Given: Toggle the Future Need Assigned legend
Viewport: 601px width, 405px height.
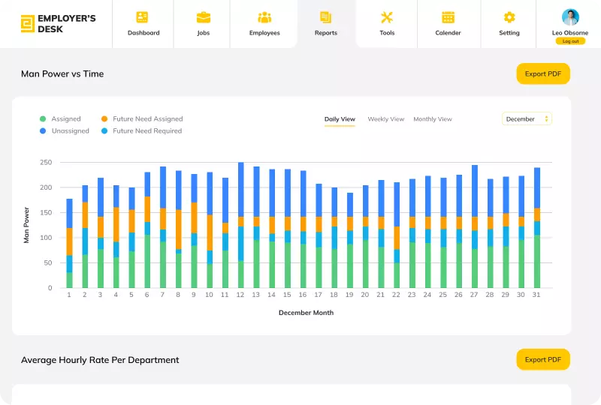Looking at the screenshot, I should pos(147,118).
